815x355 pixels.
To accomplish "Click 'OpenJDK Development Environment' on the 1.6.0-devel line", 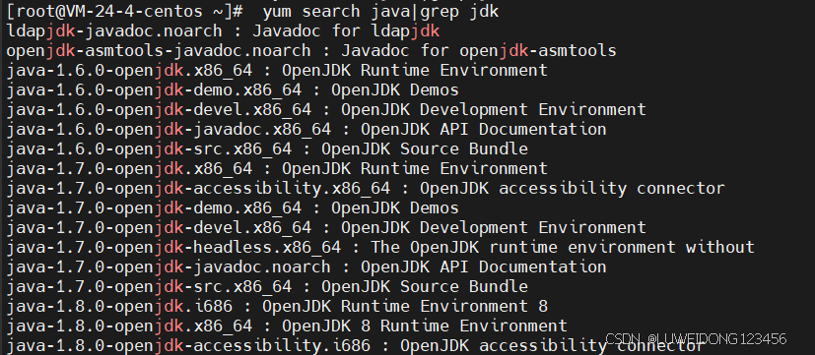I will coord(494,109).
